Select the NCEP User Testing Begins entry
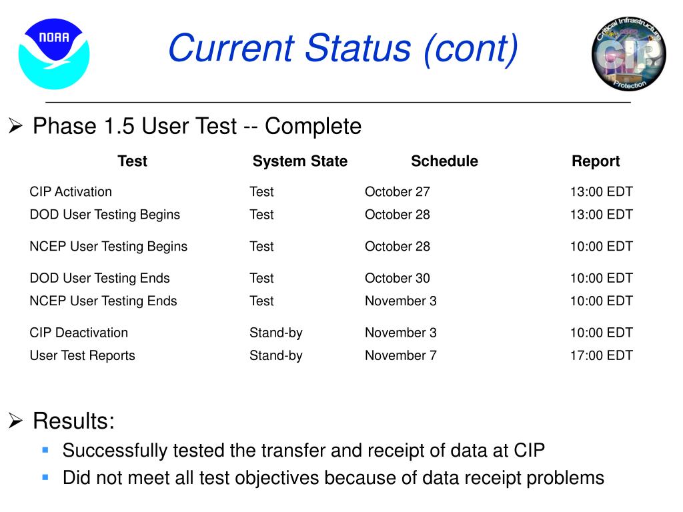This screenshot has height=512, width=683. click(109, 247)
